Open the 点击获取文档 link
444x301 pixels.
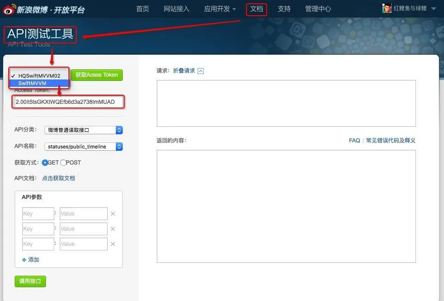point(58,178)
